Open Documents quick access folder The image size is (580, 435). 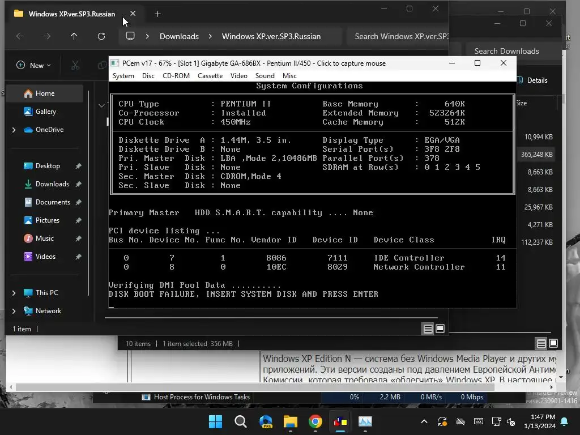53,202
